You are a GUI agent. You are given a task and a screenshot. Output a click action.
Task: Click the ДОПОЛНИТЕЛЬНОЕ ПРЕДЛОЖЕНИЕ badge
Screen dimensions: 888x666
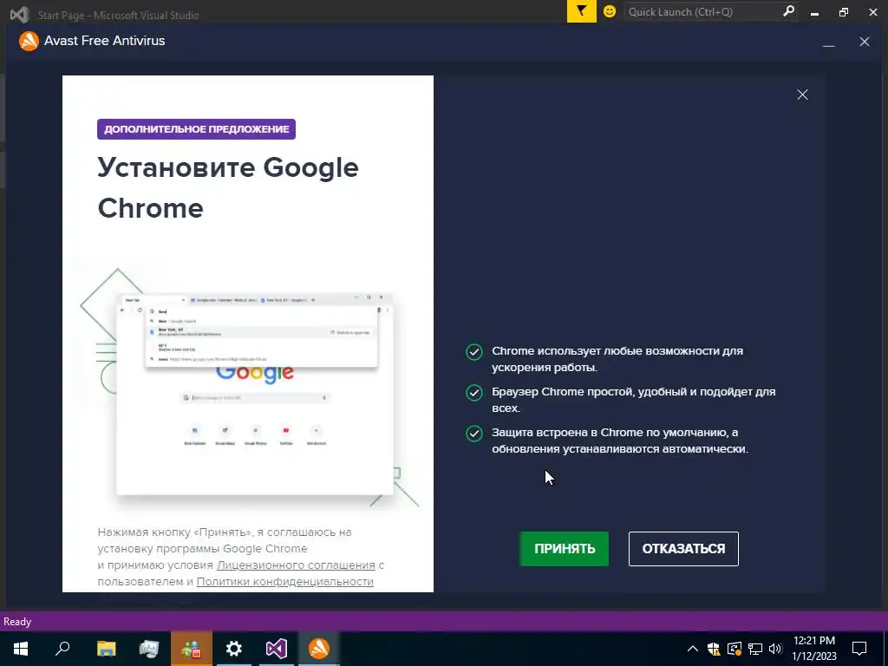(x=197, y=129)
